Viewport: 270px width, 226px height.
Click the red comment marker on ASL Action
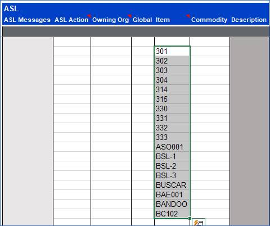tap(89, 16)
